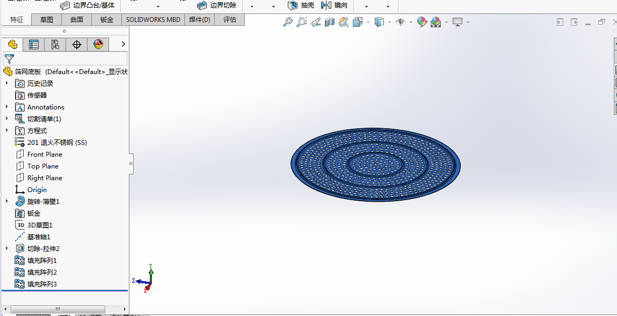Select Origin in the feature tree

(x=31, y=189)
